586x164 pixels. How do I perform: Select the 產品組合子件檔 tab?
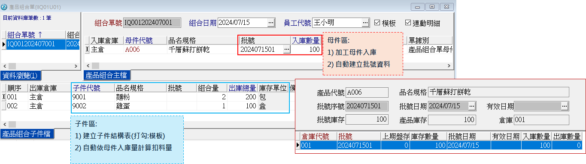coord(27,134)
